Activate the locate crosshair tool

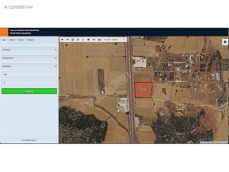coord(78,40)
